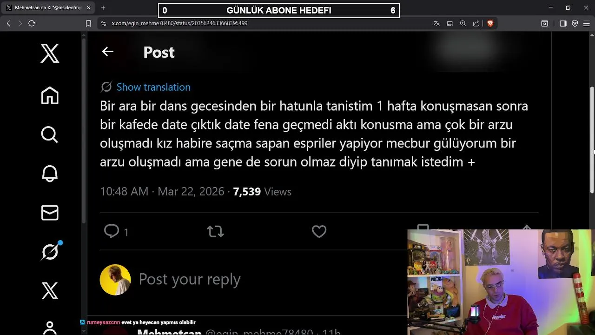Click the Show translation link
595x335 pixels.
click(153, 87)
